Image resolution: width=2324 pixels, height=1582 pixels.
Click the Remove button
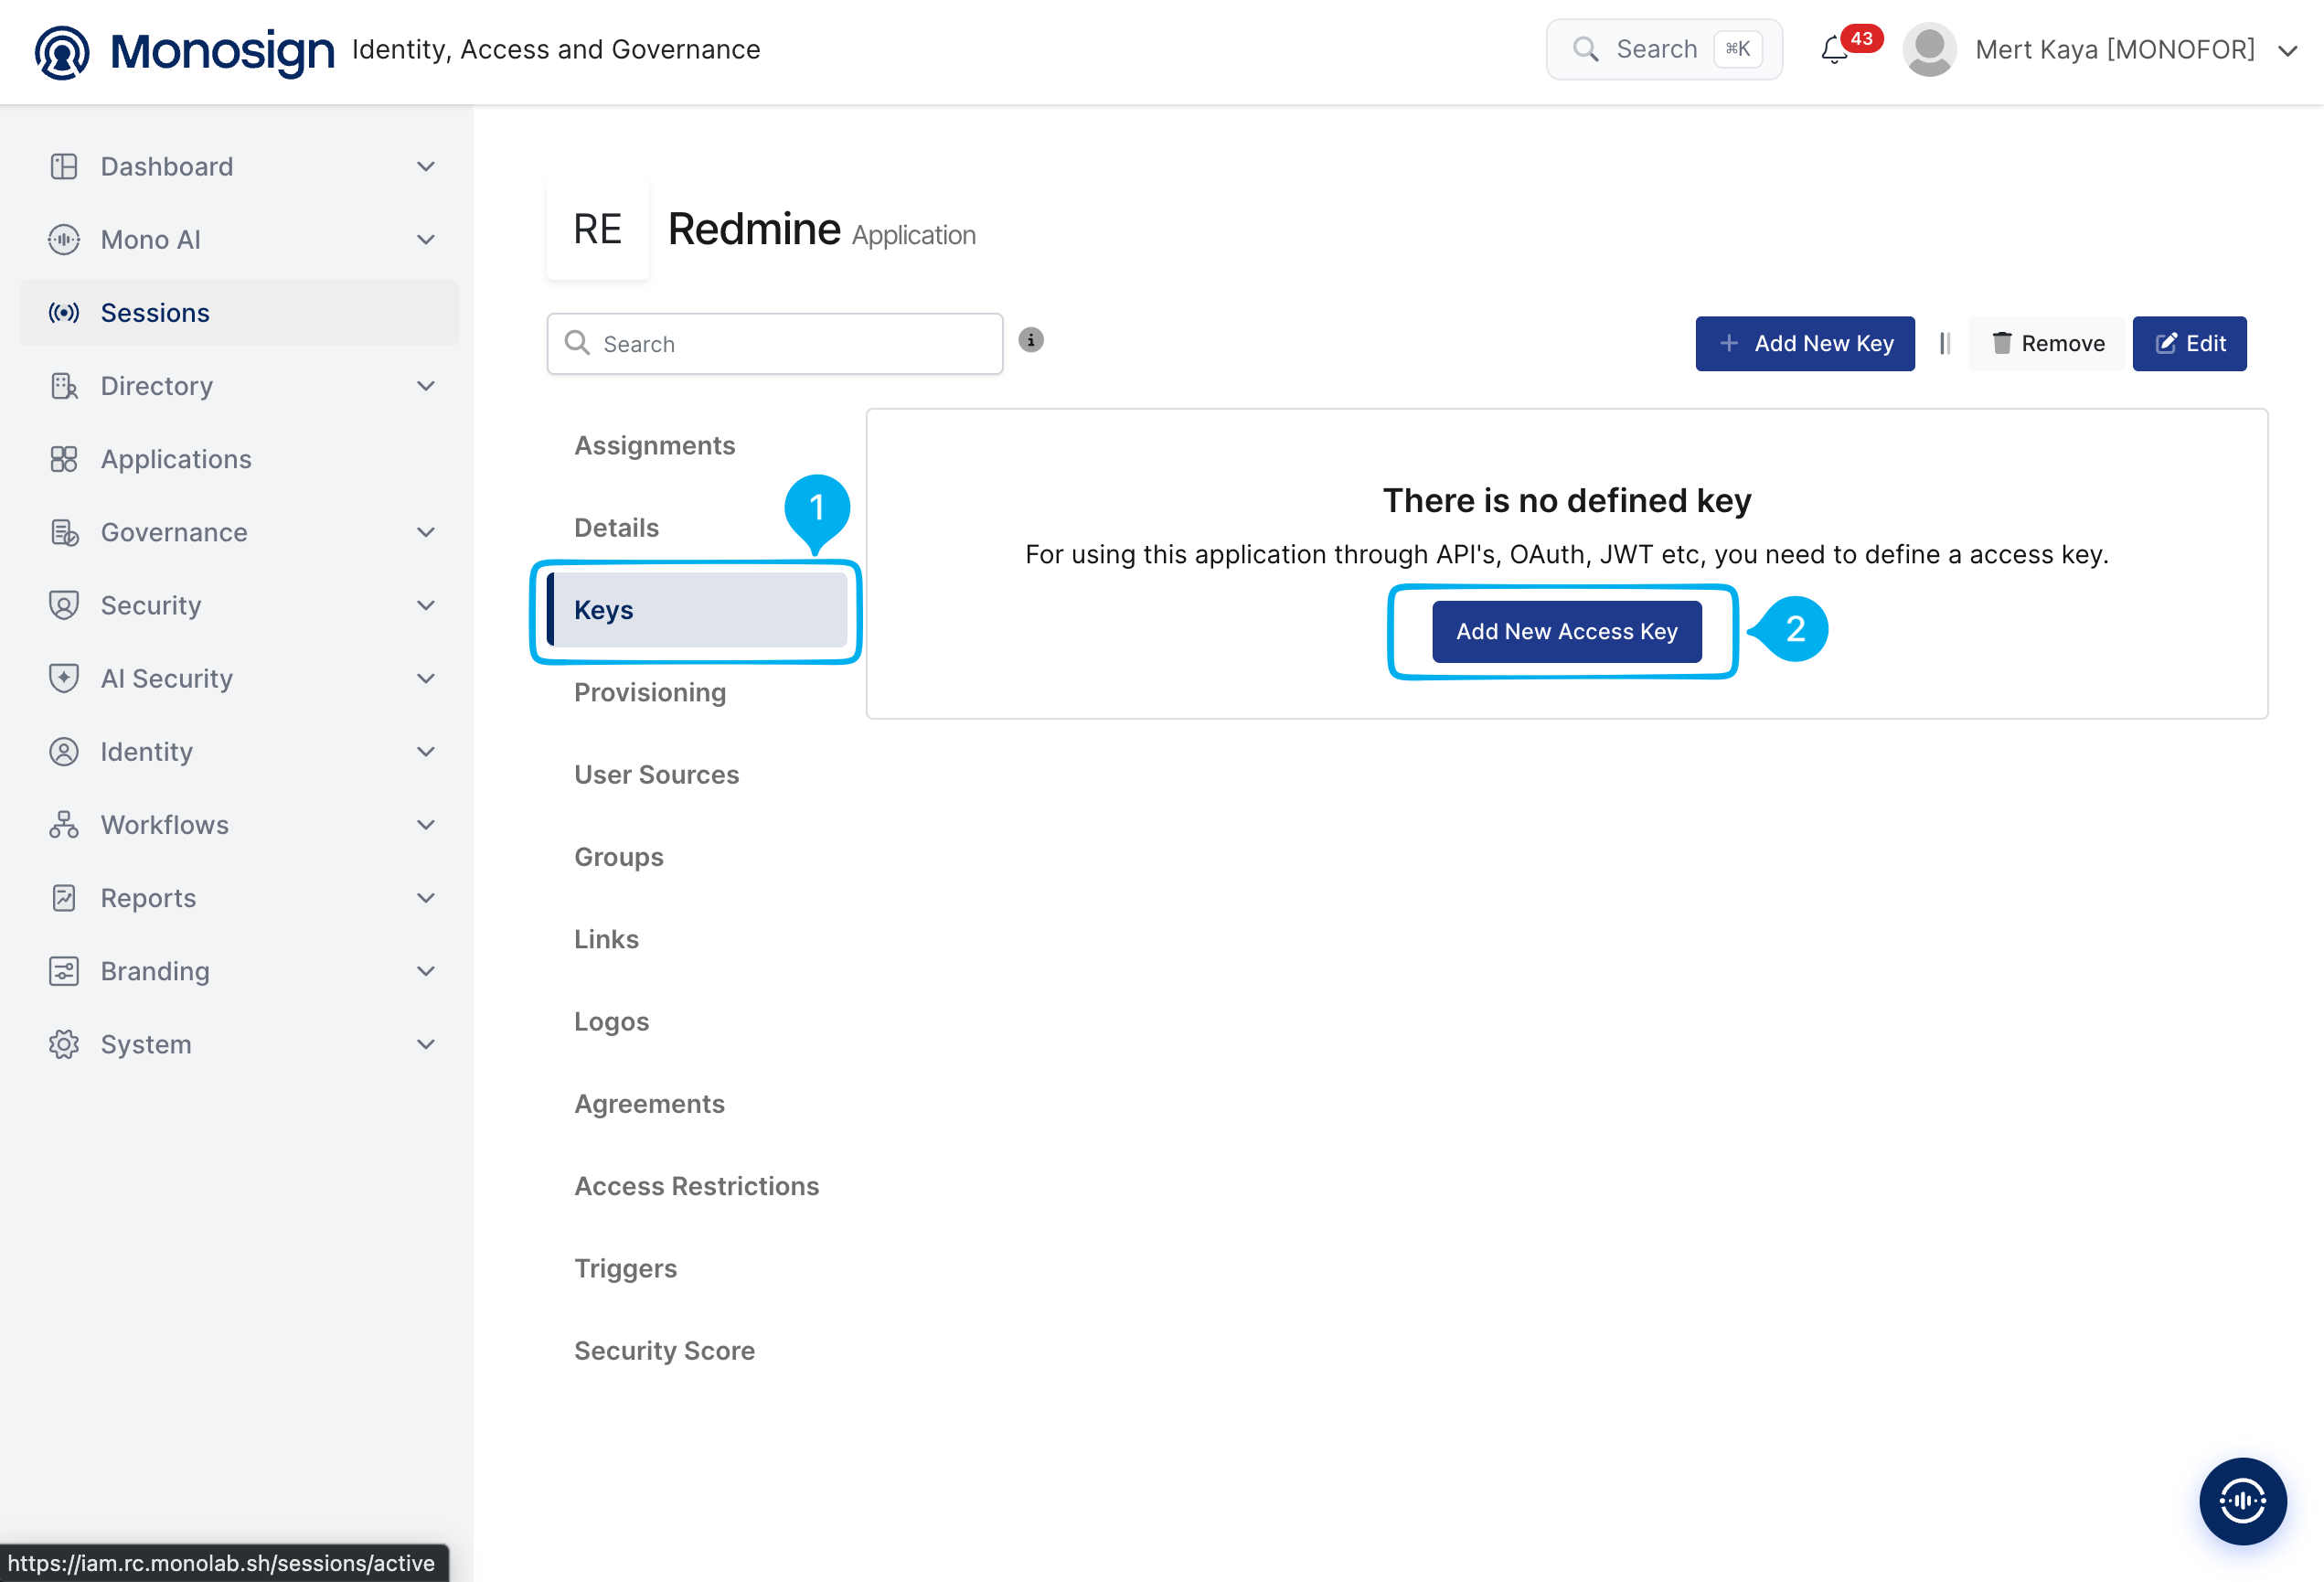pos(2047,343)
